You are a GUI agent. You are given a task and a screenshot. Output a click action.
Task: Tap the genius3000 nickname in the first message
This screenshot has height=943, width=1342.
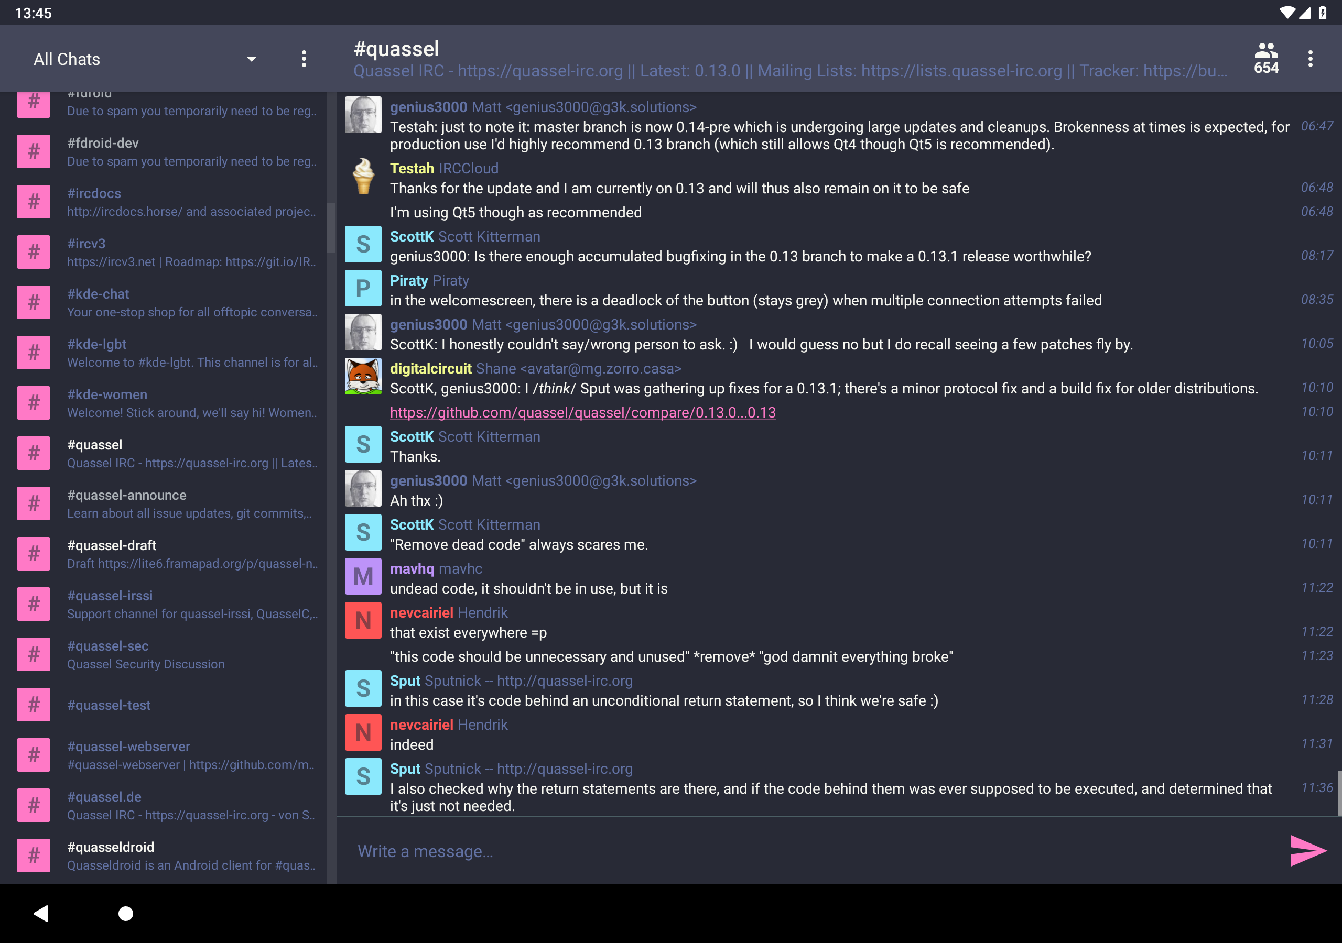[x=428, y=107]
